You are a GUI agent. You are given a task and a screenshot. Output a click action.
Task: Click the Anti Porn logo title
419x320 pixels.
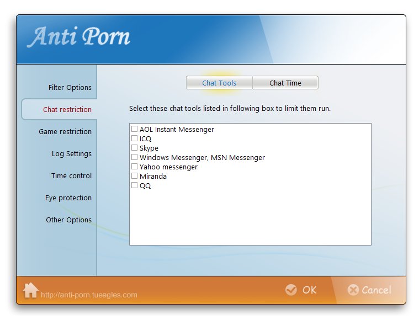click(78, 36)
